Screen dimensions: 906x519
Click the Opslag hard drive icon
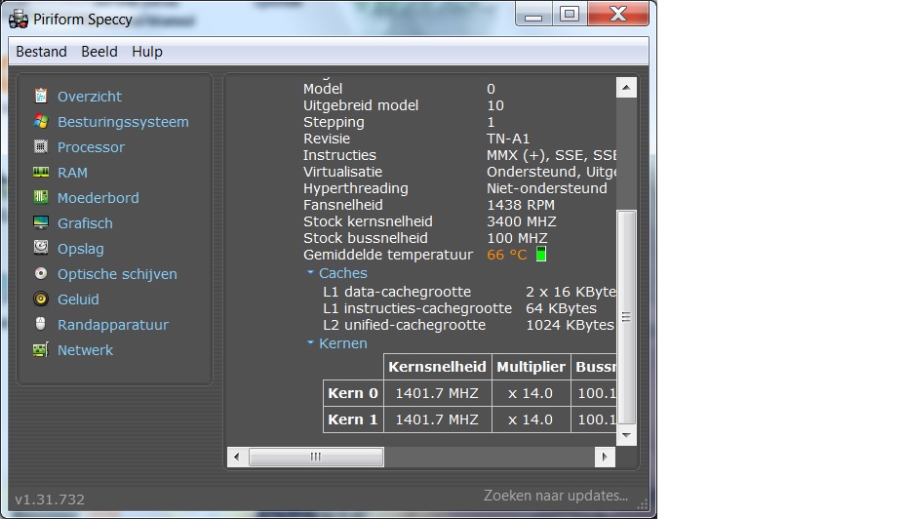click(x=40, y=248)
